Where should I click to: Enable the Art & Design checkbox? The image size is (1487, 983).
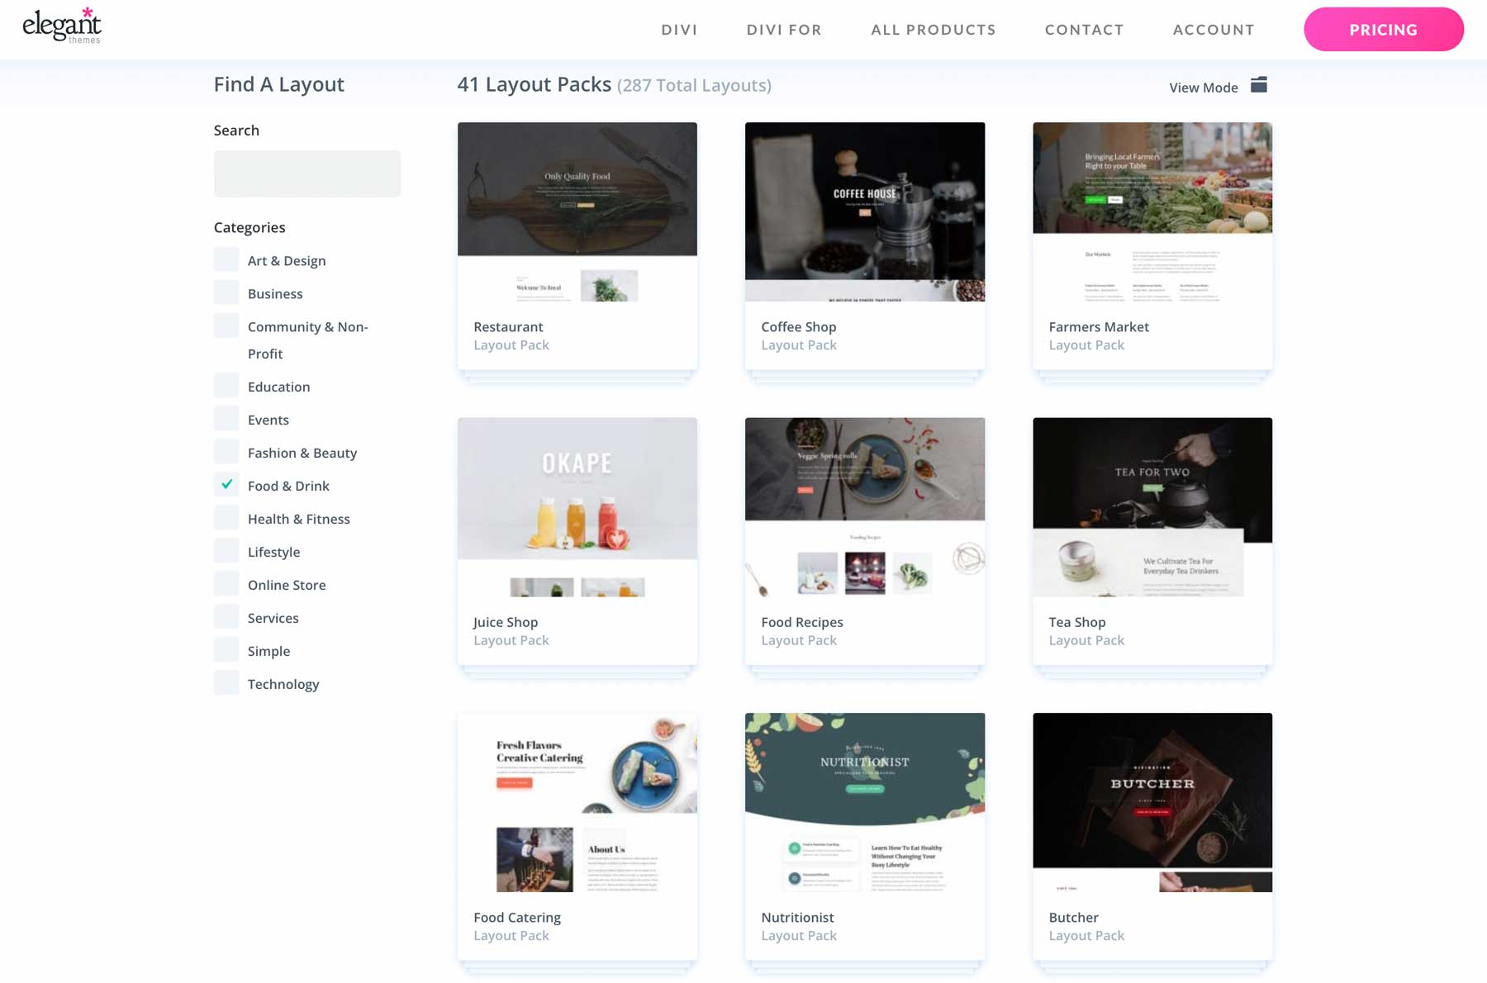click(x=226, y=259)
